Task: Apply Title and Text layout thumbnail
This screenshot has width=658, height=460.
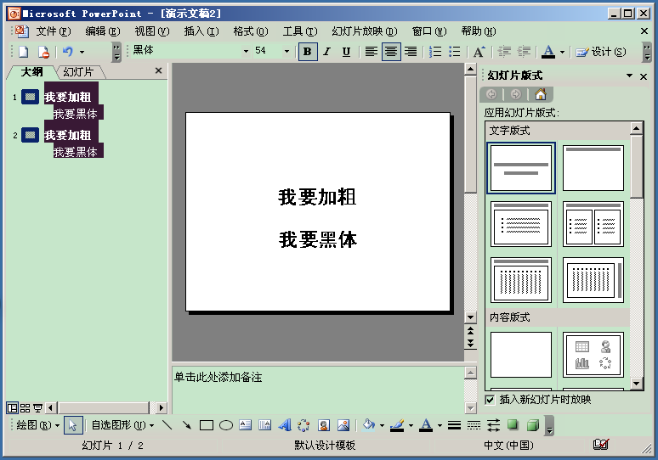Action: coord(521,224)
